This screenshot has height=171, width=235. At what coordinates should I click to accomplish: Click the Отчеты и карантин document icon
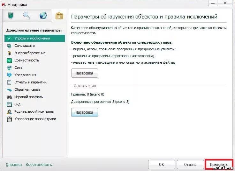[x=9, y=82]
